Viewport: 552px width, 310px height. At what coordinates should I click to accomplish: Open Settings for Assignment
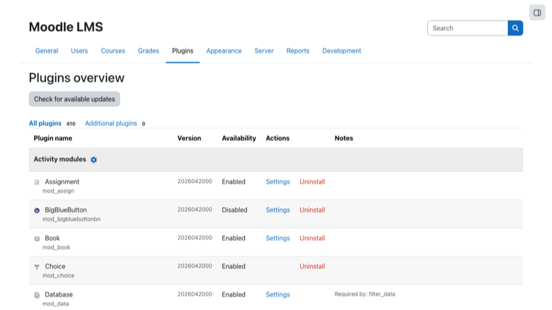[277, 182]
